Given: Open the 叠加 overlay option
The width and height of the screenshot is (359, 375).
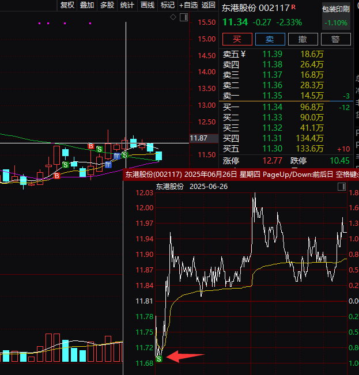Looking at the screenshot, I should [87, 5].
